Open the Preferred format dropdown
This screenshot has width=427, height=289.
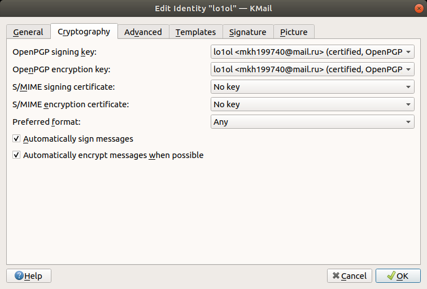tap(312, 121)
